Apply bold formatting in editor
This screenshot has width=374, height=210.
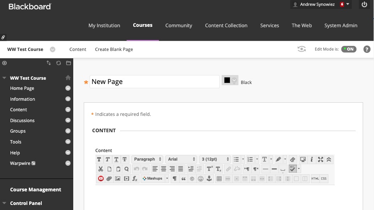pyautogui.click(x=99, y=159)
